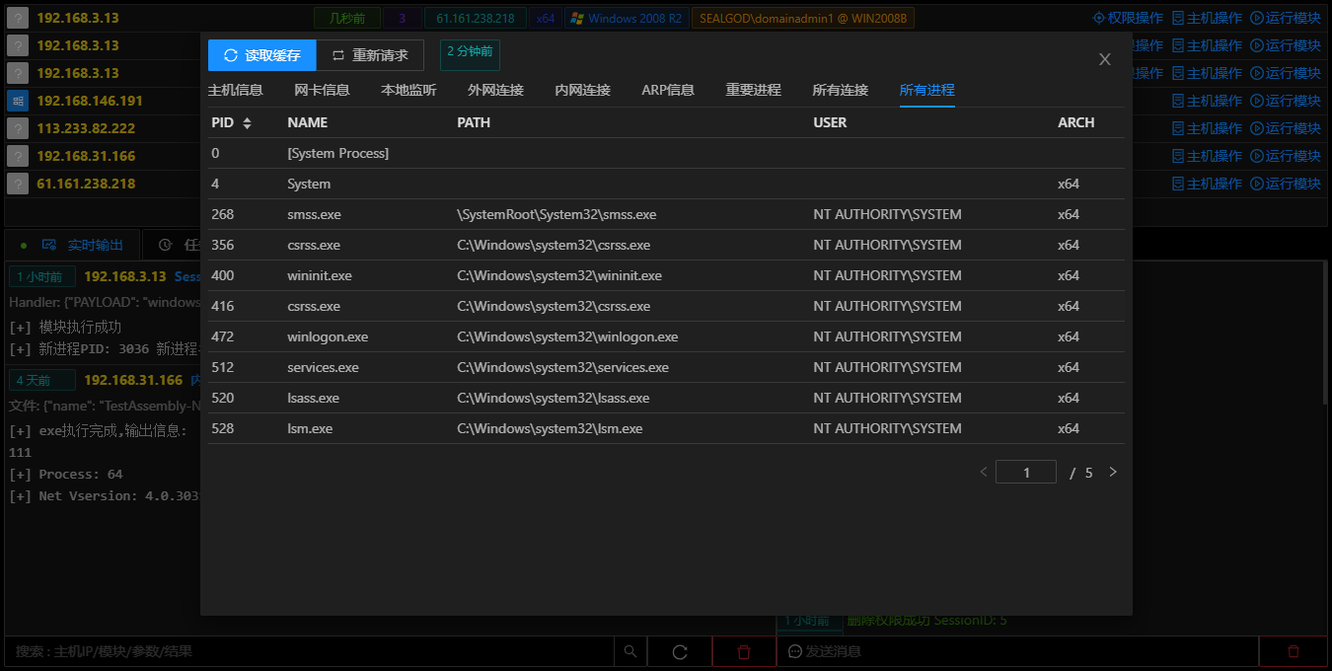Click 运行模块 in the 113.233.82.222 row

pos(1286,128)
